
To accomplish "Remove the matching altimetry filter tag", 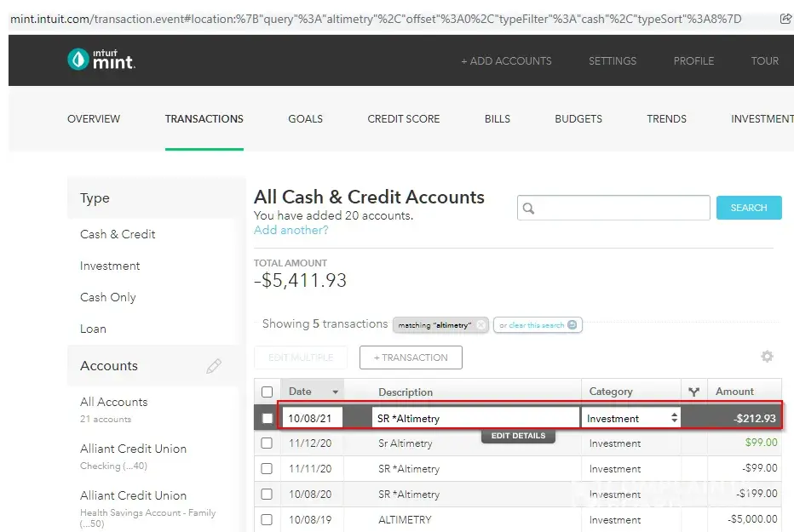I will tap(481, 325).
